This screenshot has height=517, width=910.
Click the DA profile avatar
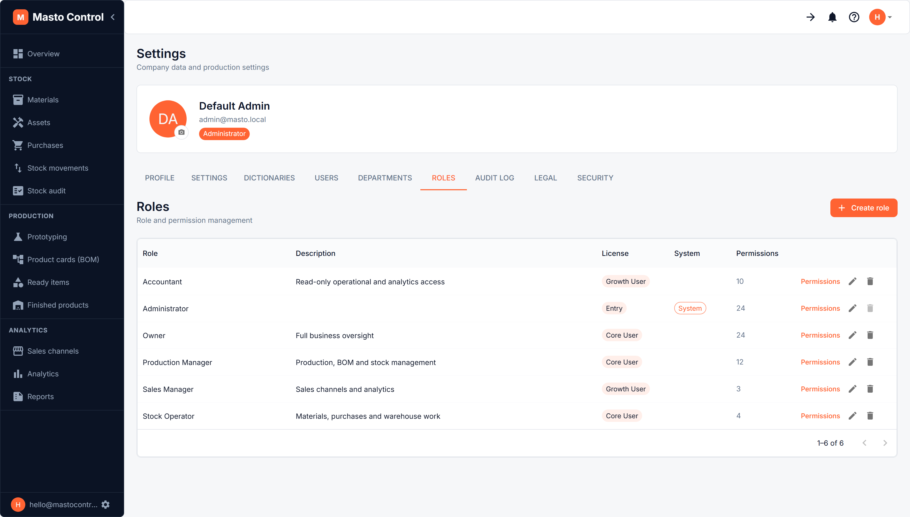coord(168,119)
